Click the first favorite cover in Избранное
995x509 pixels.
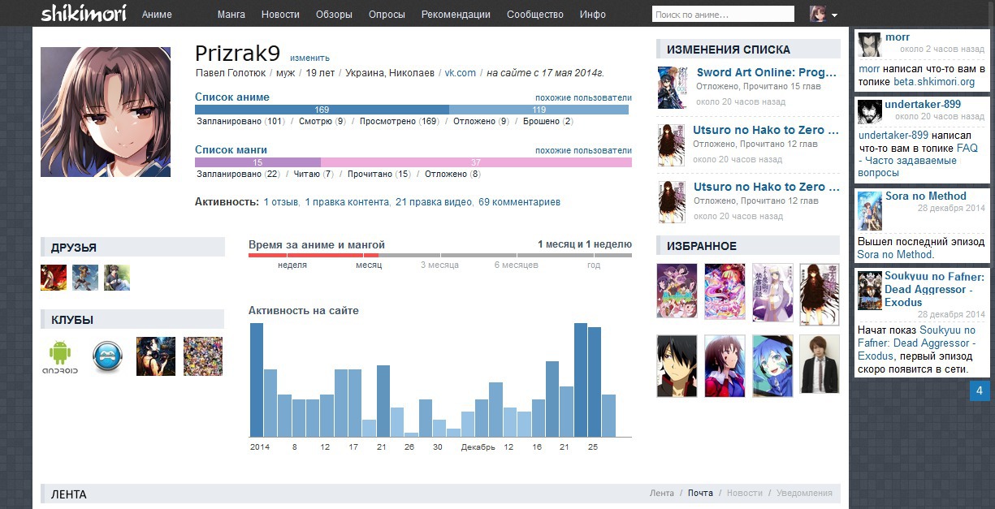tap(677, 291)
